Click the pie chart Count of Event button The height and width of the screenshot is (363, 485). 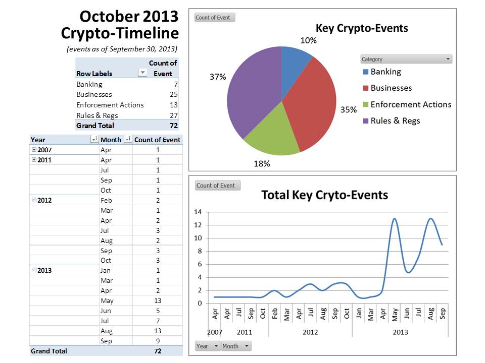214,18
